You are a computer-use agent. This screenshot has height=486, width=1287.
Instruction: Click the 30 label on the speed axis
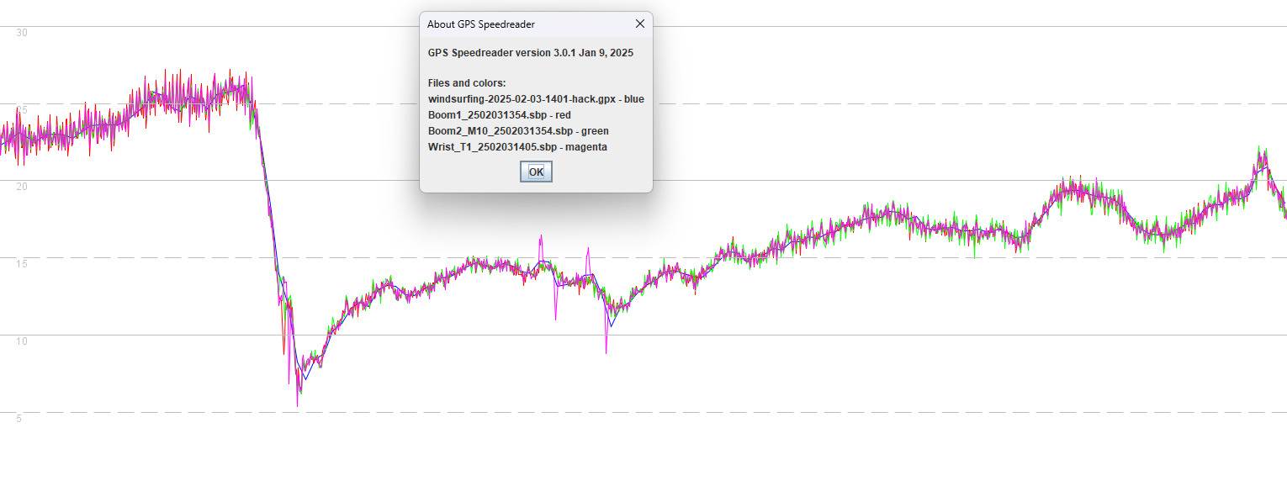[23, 33]
